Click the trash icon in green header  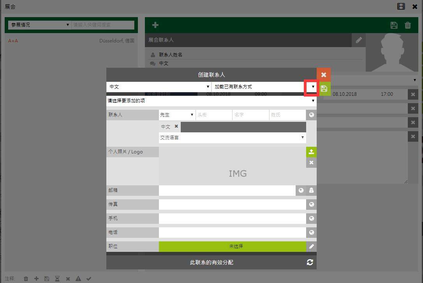pos(408,25)
